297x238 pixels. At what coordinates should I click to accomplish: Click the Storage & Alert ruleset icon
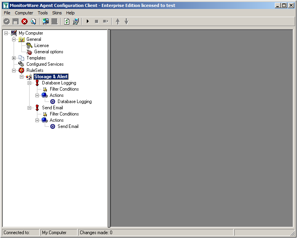coord(29,77)
